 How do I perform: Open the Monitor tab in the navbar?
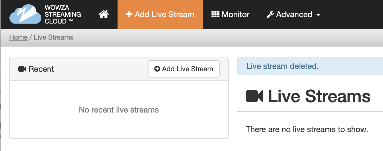point(230,14)
